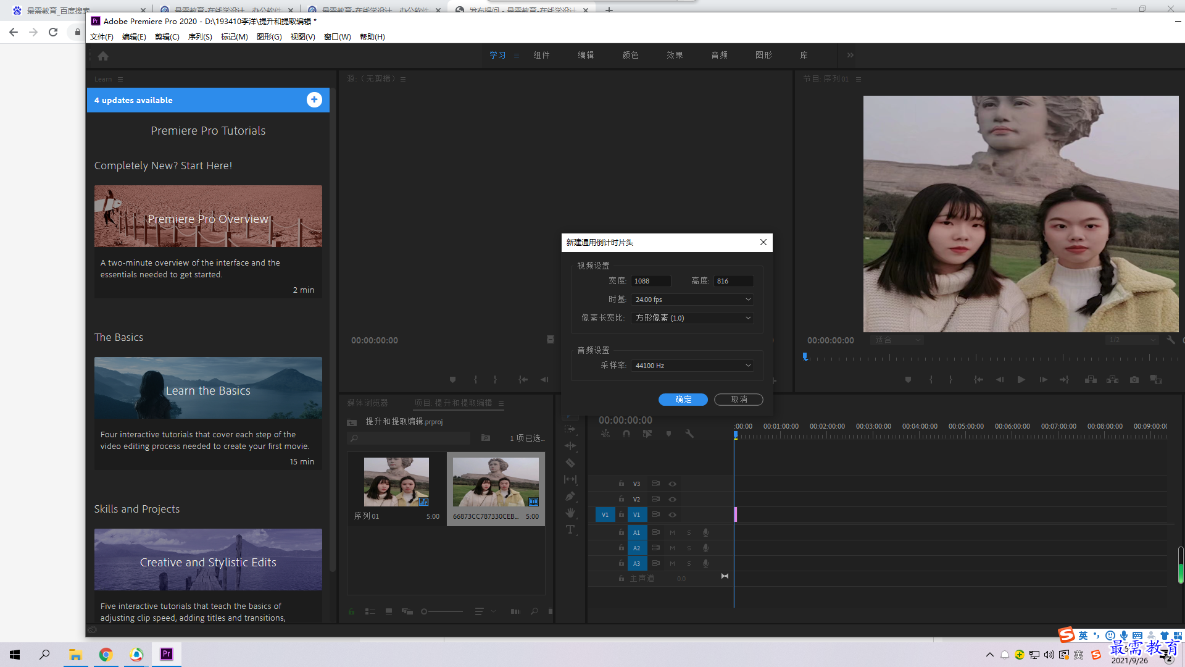This screenshot has width=1185, height=667.
Task: Open playback resolution 1/2 dropdown
Action: pyautogui.click(x=1131, y=340)
